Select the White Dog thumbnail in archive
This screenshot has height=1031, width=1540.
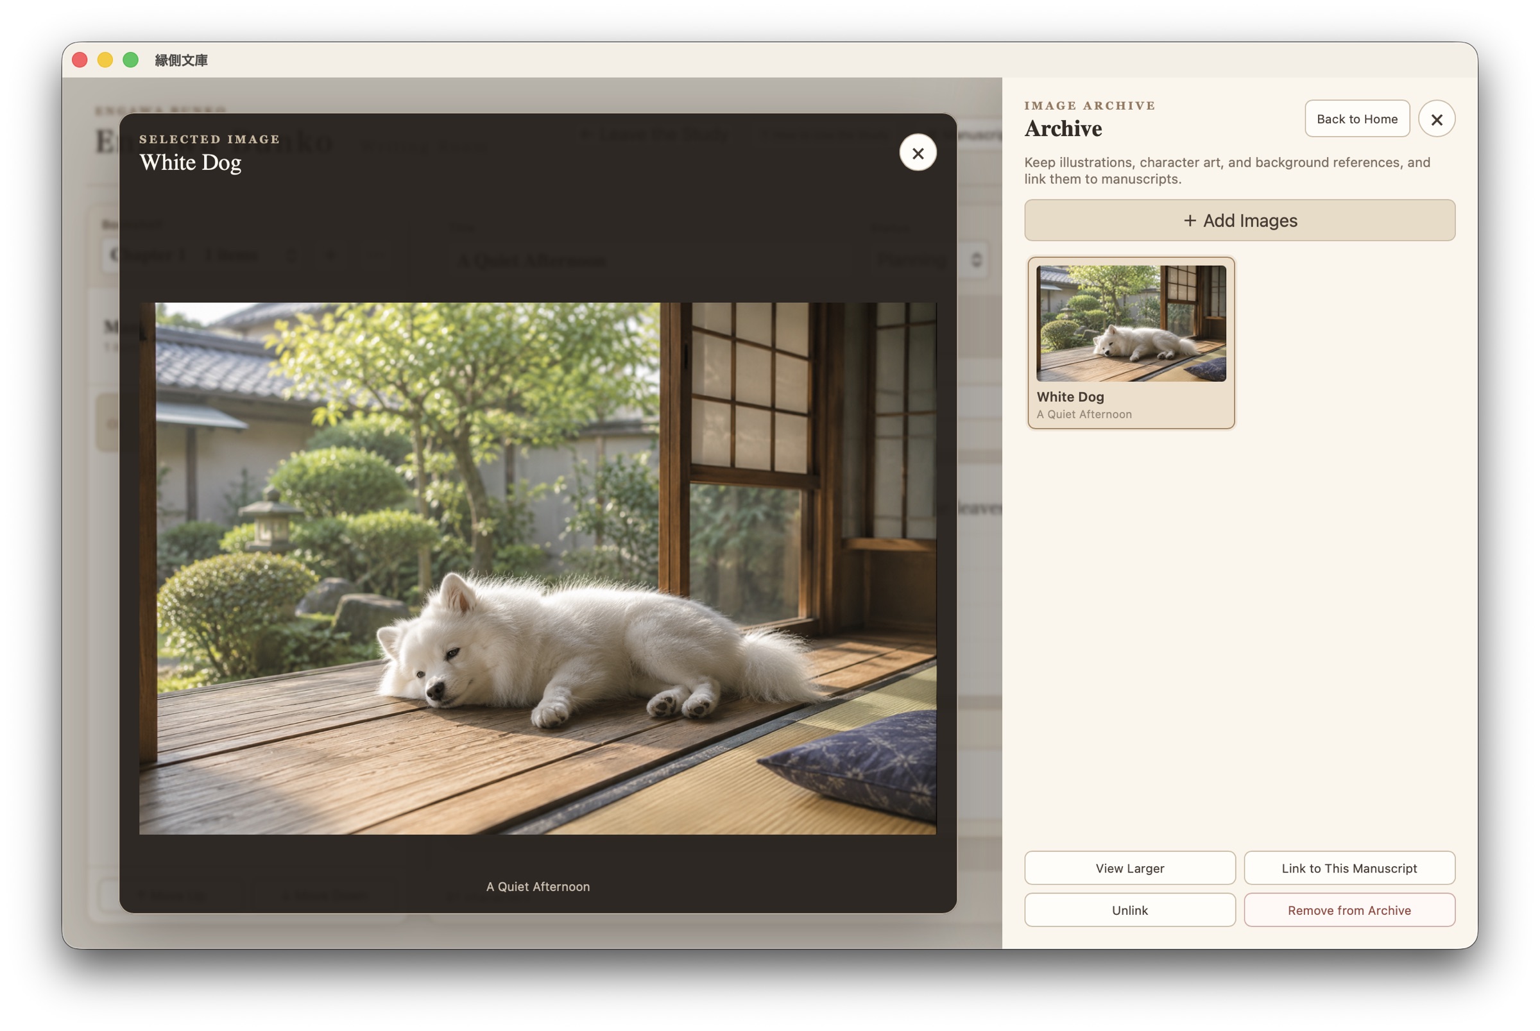1131,343
